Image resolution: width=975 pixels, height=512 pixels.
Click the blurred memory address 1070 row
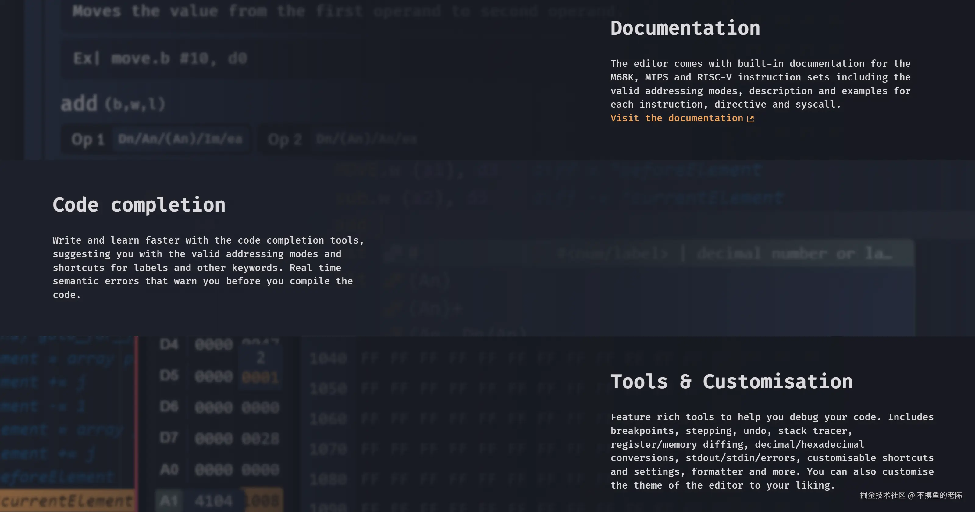pos(328,450)
